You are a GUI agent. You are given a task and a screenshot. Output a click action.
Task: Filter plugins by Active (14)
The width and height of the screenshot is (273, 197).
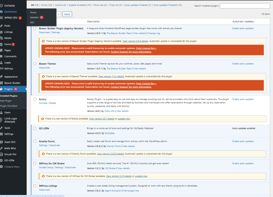(x=46, y=5)
